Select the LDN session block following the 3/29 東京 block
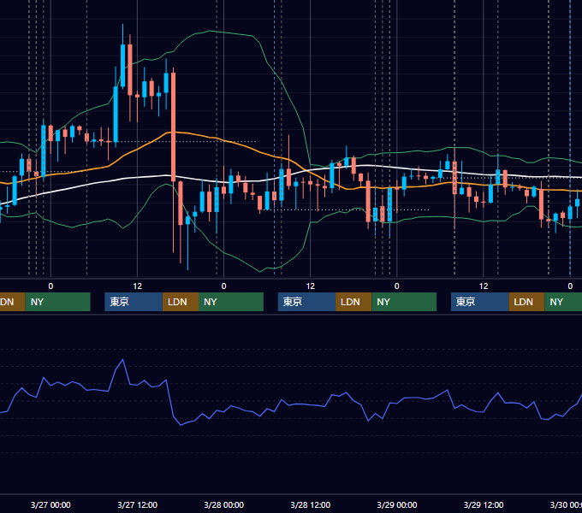 point(526,302)
